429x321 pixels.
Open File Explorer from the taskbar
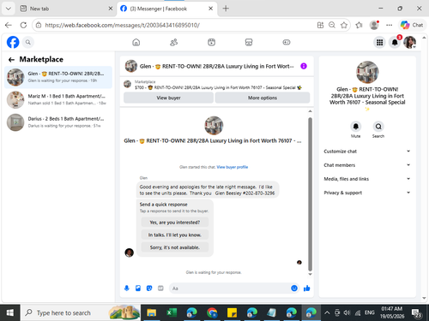pos(152,312)
